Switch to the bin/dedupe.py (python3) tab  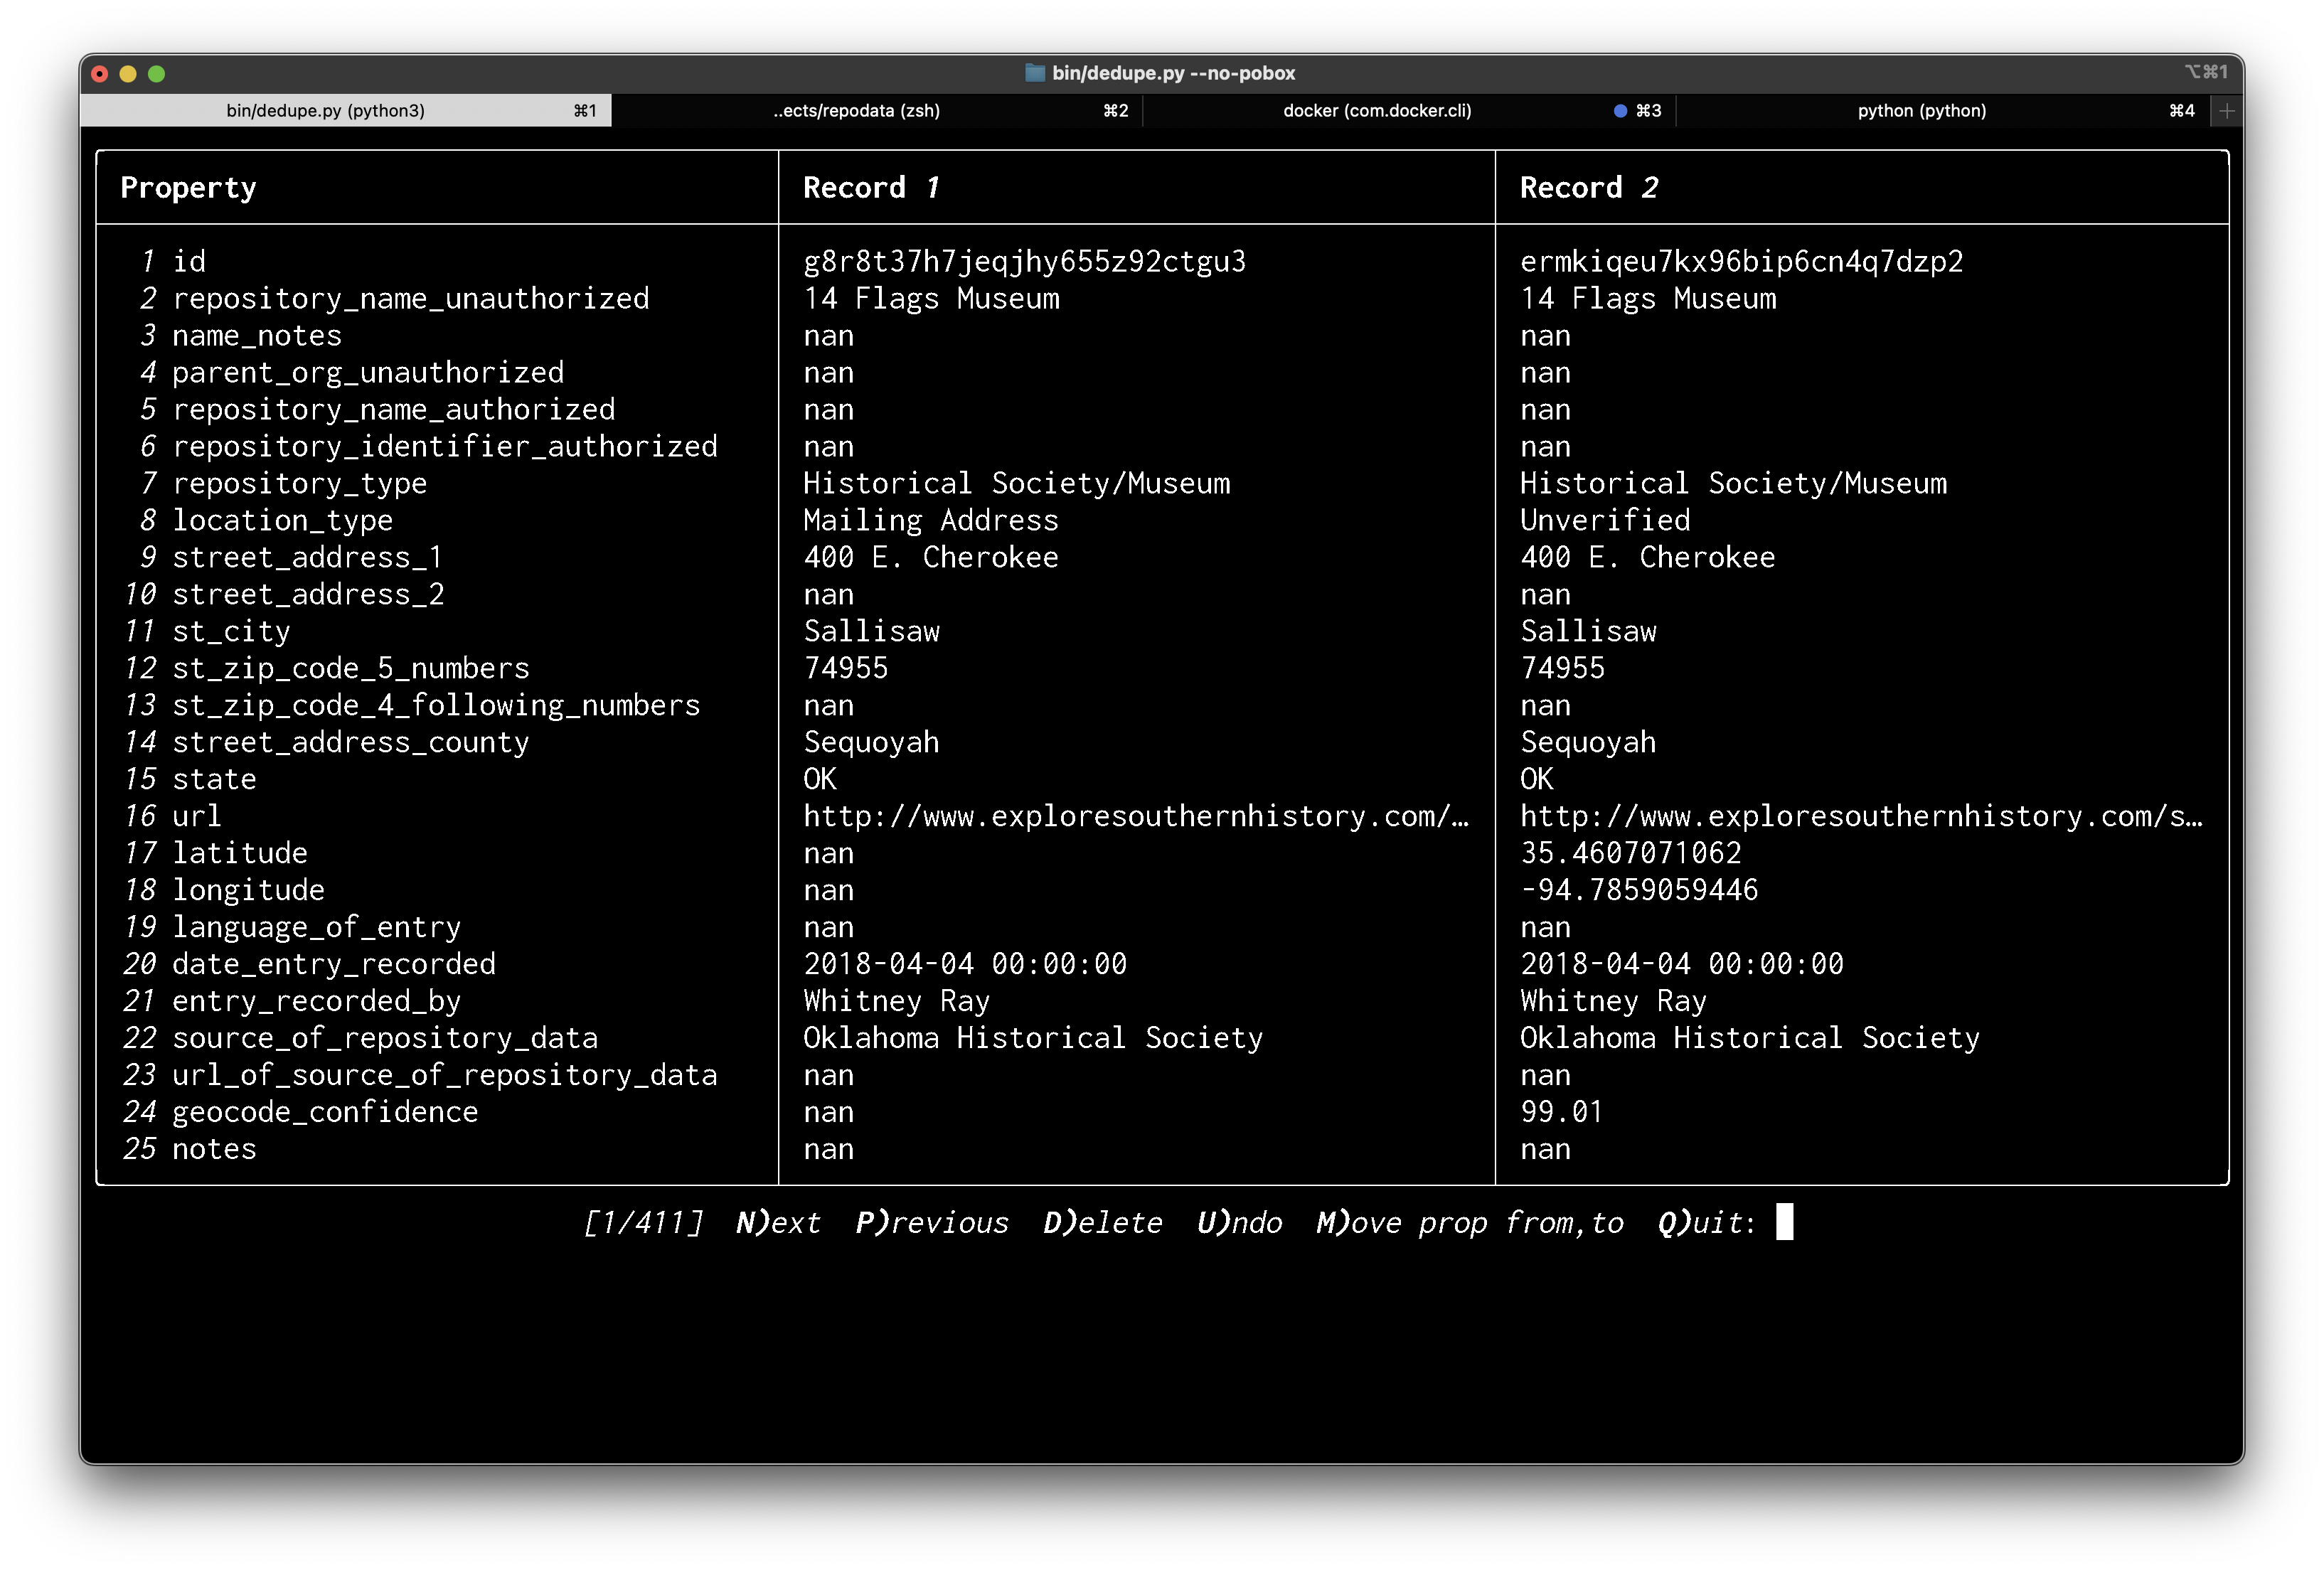[346, 111]
